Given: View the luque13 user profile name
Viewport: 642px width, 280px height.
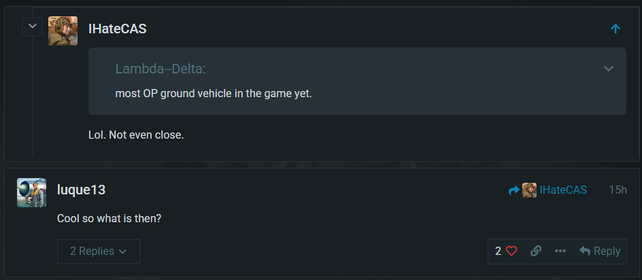Looking at the screenshot, I should click(82, 190).
